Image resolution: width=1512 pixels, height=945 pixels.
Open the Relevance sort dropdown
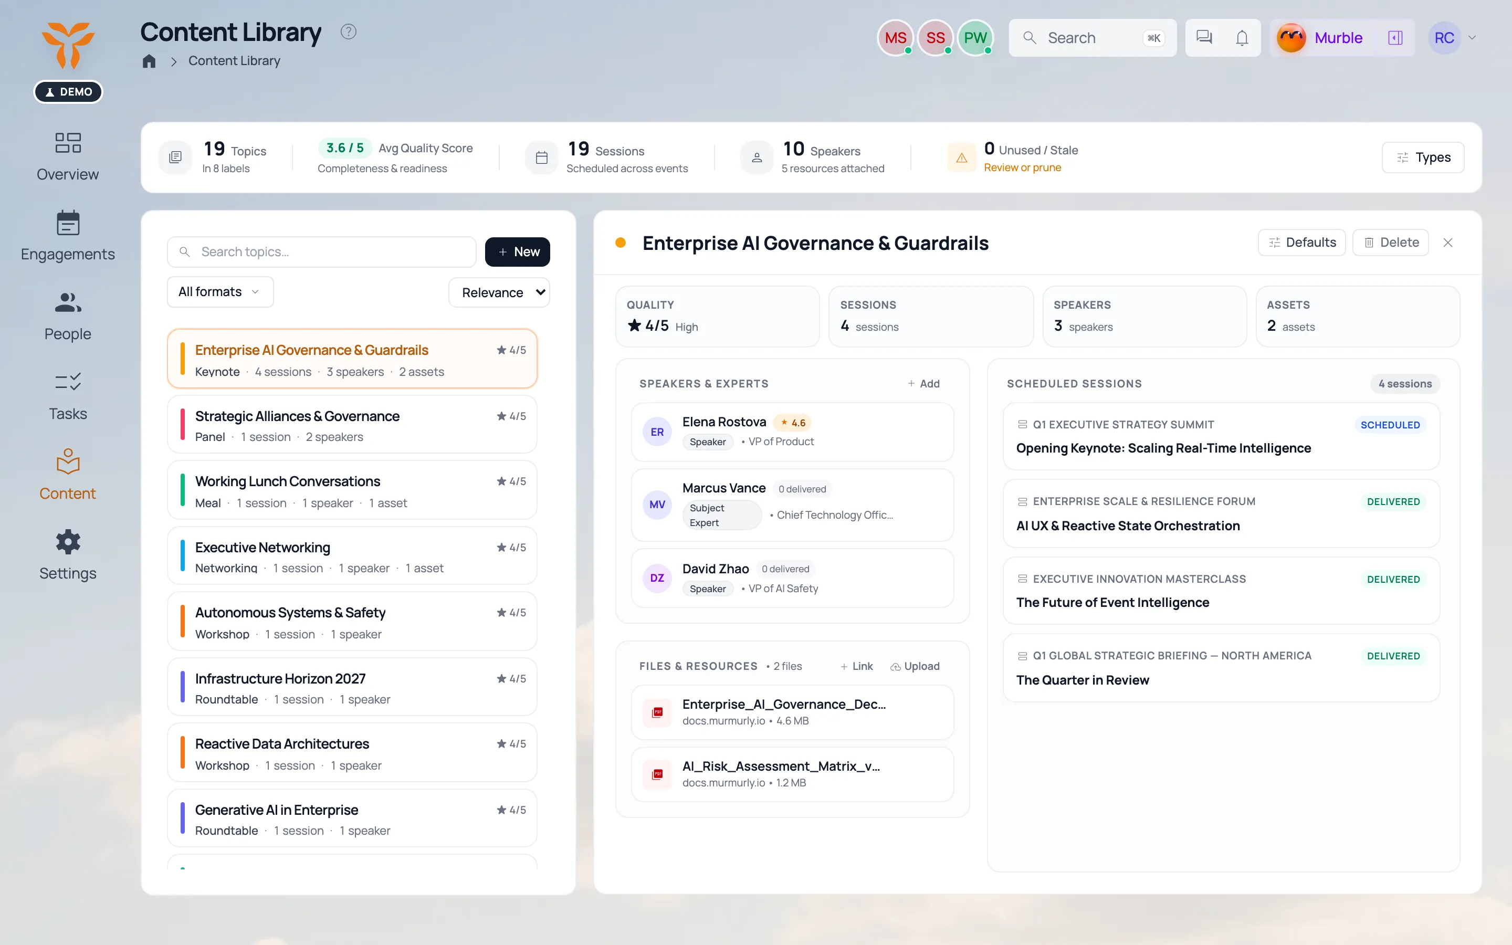[499, 292]
